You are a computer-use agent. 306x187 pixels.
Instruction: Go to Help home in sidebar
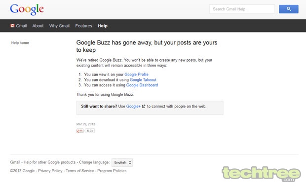pos(20,43)
